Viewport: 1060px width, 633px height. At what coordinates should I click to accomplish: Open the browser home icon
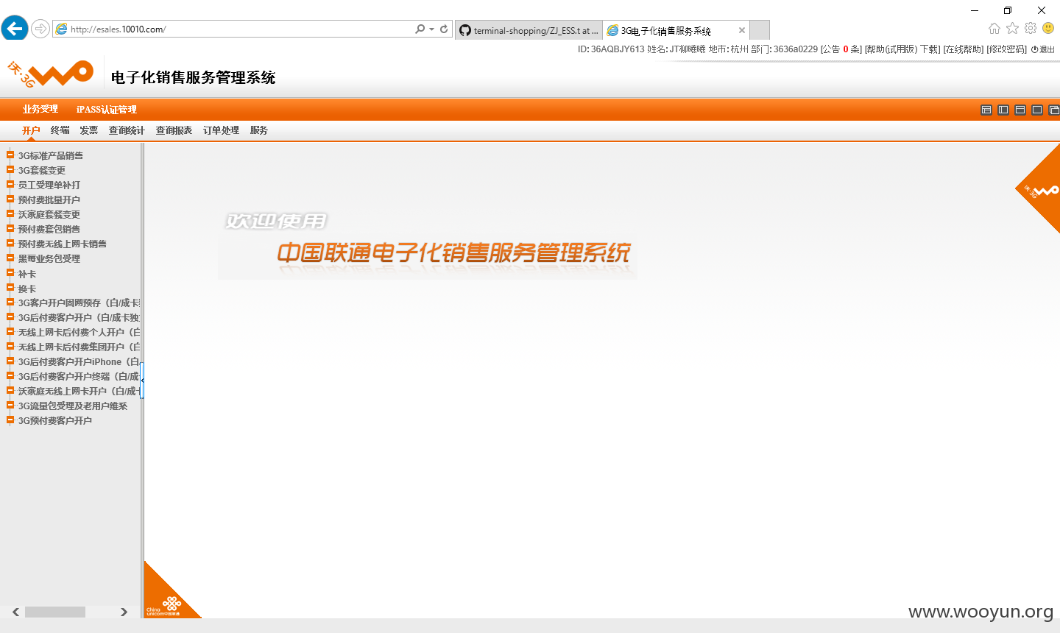point(994,28)
